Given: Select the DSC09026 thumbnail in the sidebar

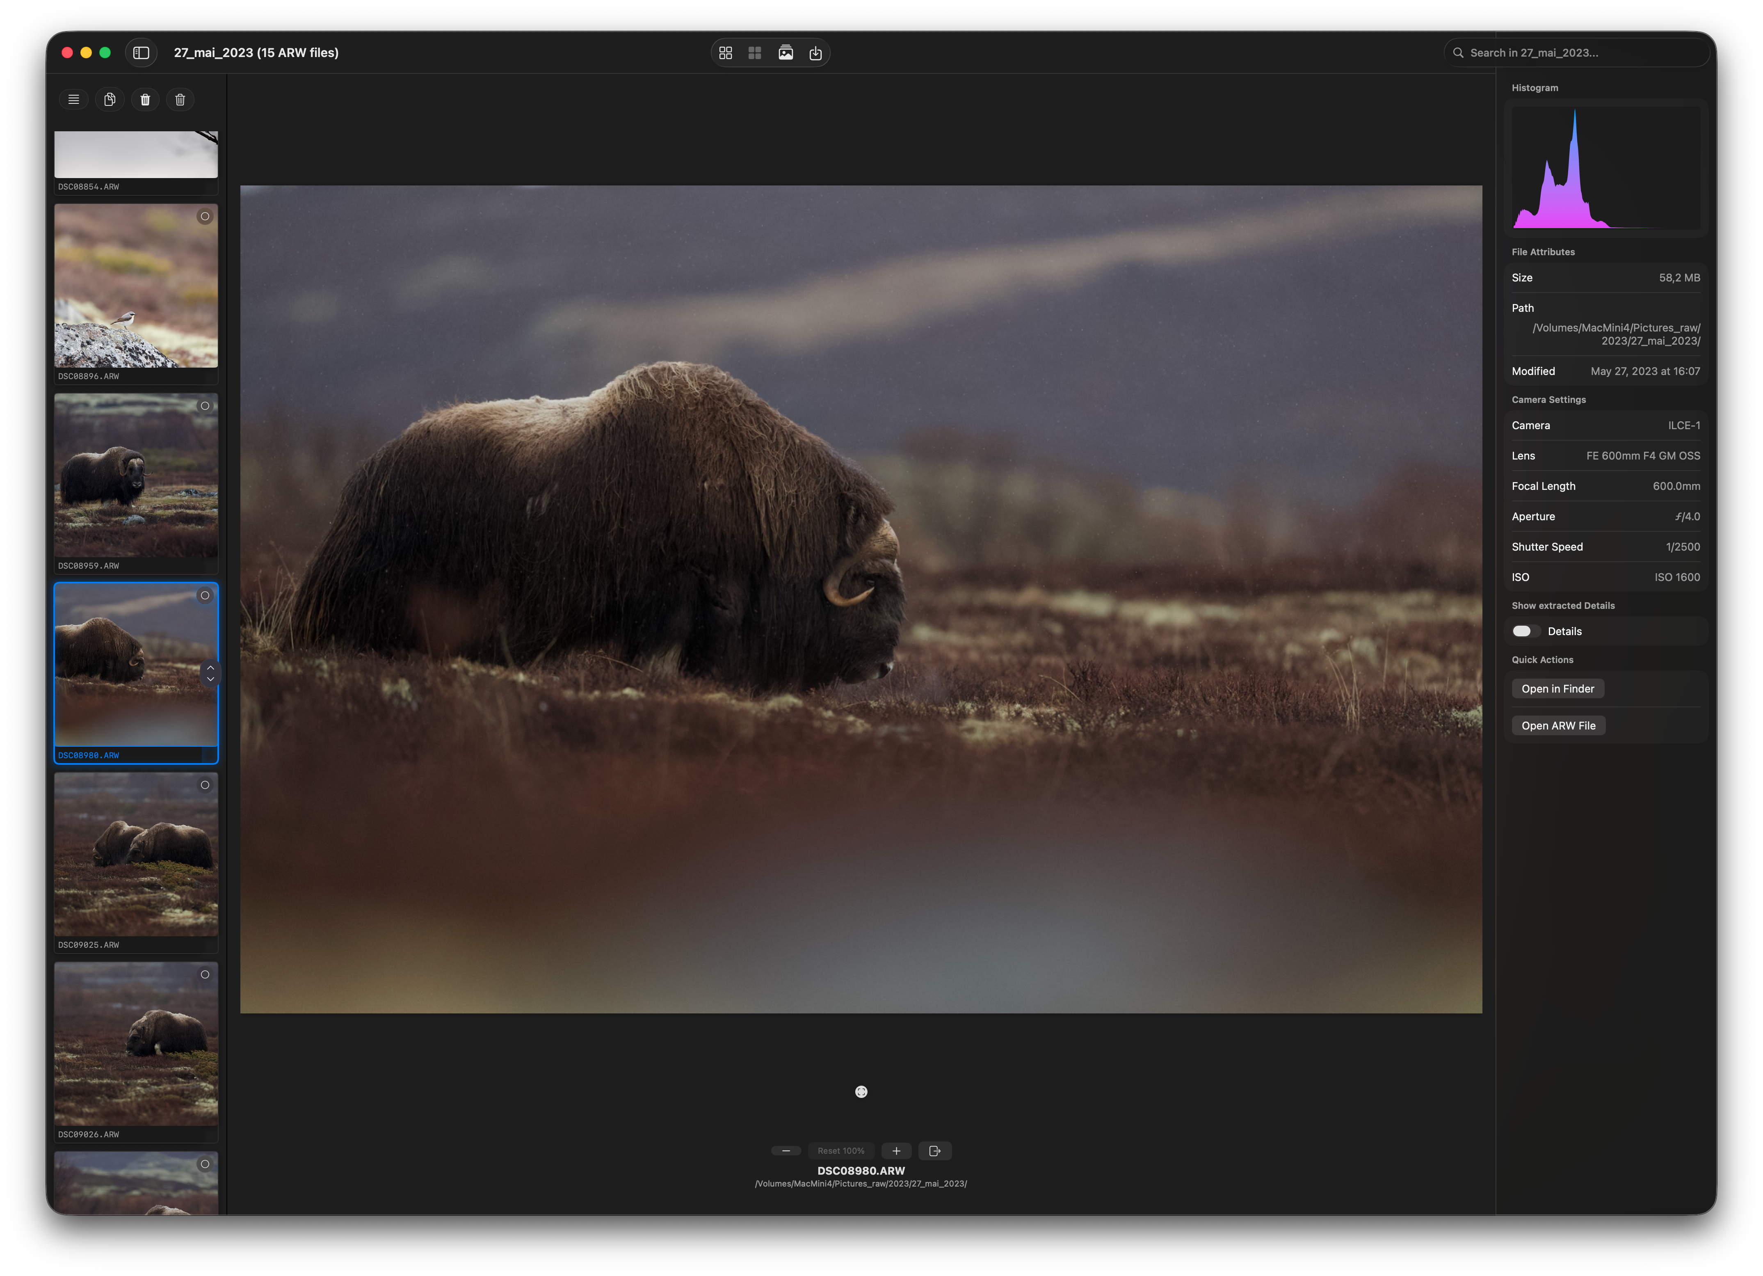Looking at the screenshot, I should [x=136, y=1045].
